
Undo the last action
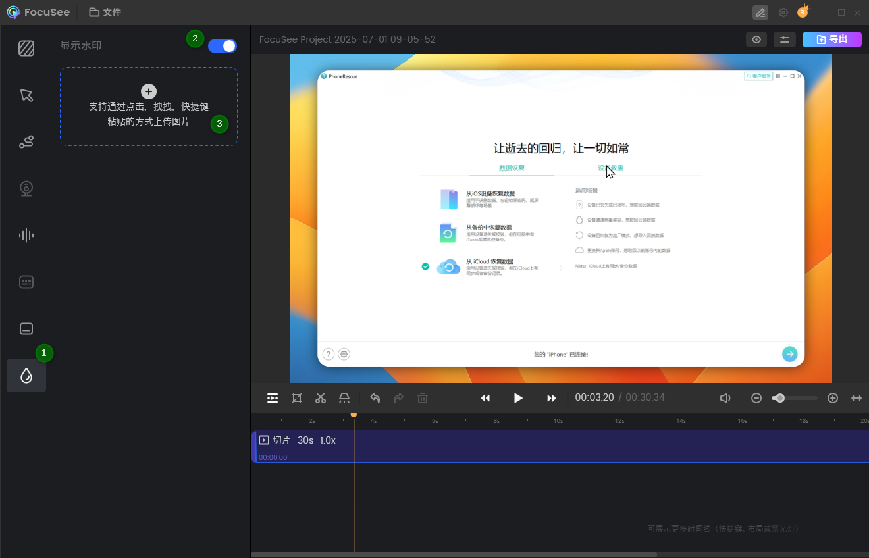[375, 398]
